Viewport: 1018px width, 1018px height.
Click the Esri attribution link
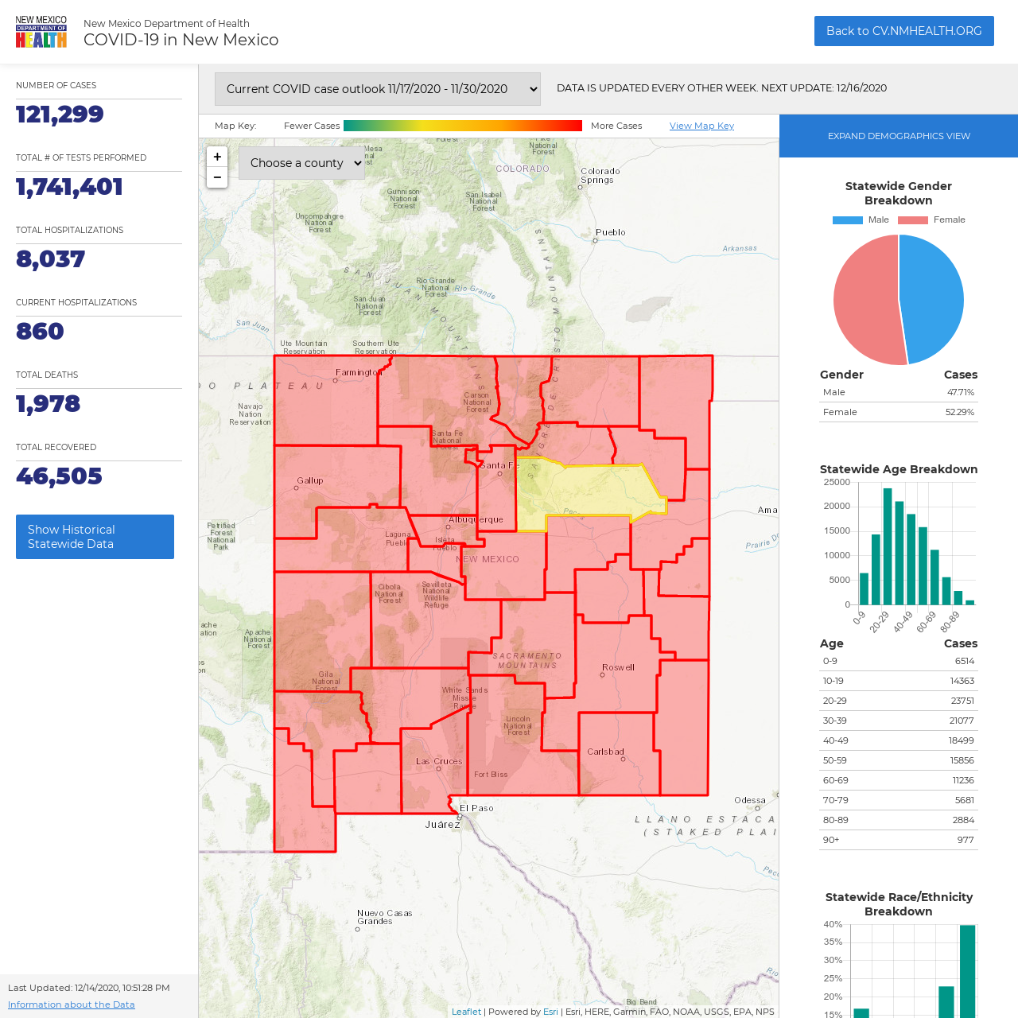click(550, 1012)
